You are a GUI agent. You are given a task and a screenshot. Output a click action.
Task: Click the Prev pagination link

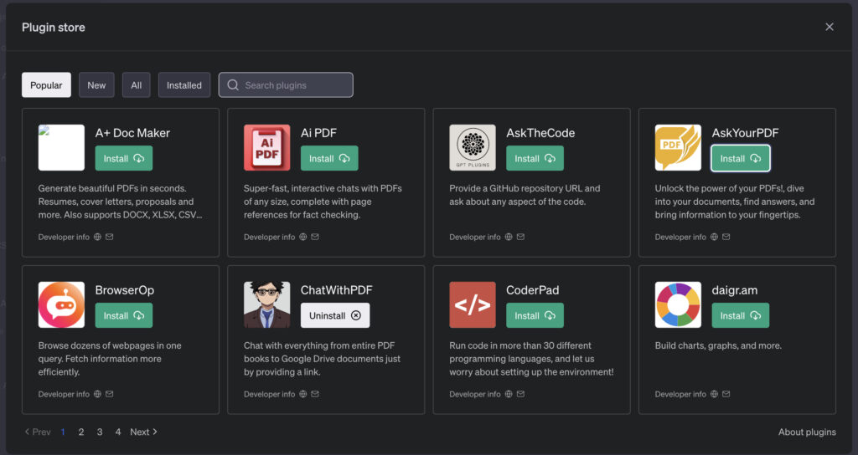tap(38, 432)
